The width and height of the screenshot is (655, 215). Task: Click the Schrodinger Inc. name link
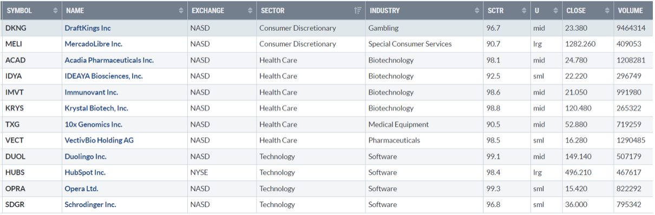point(90,205)
